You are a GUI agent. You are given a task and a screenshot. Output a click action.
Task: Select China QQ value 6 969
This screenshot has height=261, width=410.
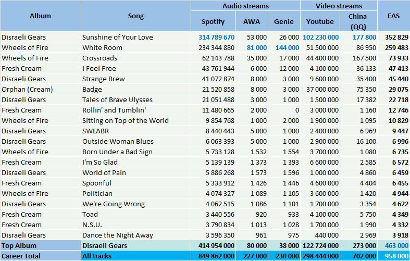368,131
